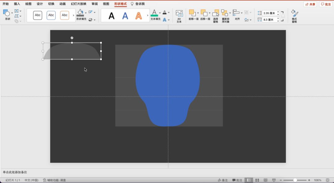334x183 pixels.
Task: Click the rotation handle of selected shape
Action: click(x=72, y=38)
